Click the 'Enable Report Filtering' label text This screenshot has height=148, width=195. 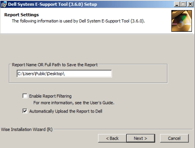pos(50,96)
